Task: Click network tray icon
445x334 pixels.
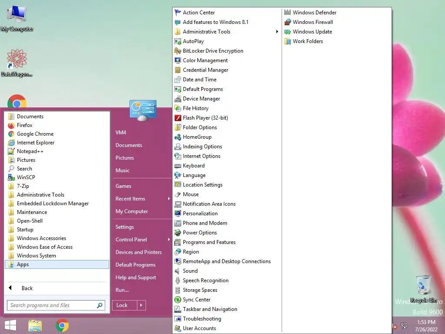Action: [x=404, y=326]
